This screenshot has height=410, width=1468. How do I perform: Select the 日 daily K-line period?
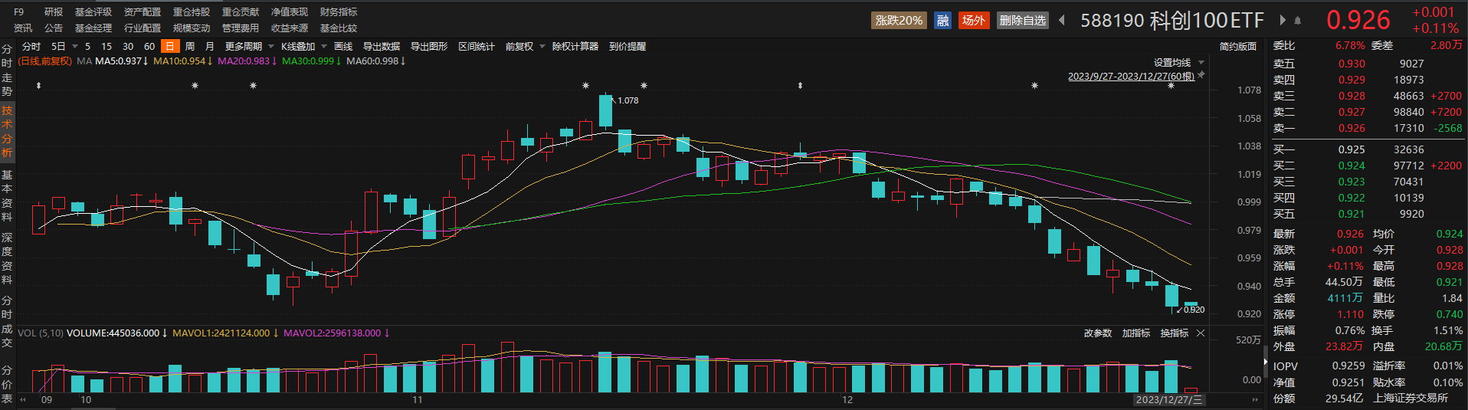[x=169, y=47]
